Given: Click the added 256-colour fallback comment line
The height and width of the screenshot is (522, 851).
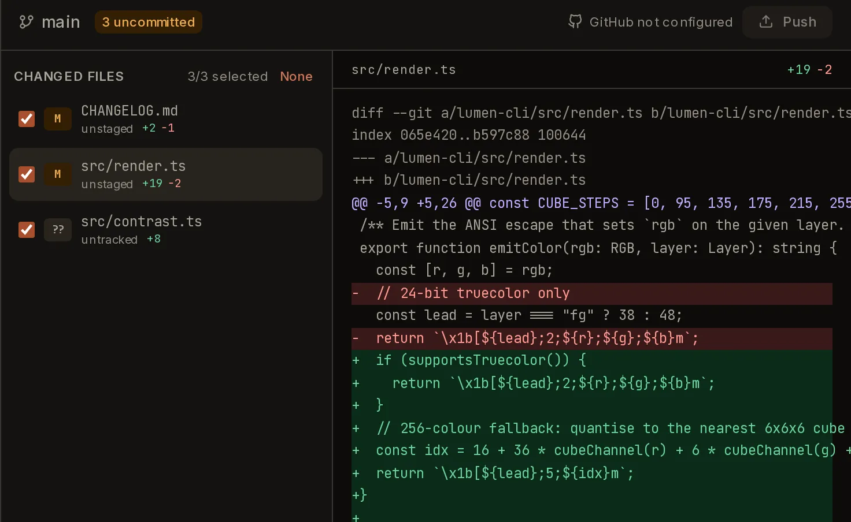Looking at the screenshot, I should [592, 428].
